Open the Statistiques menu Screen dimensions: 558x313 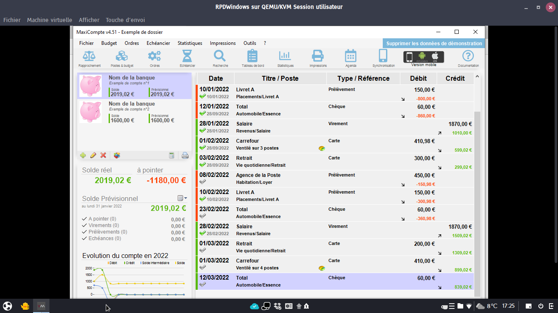coord(190,43)
